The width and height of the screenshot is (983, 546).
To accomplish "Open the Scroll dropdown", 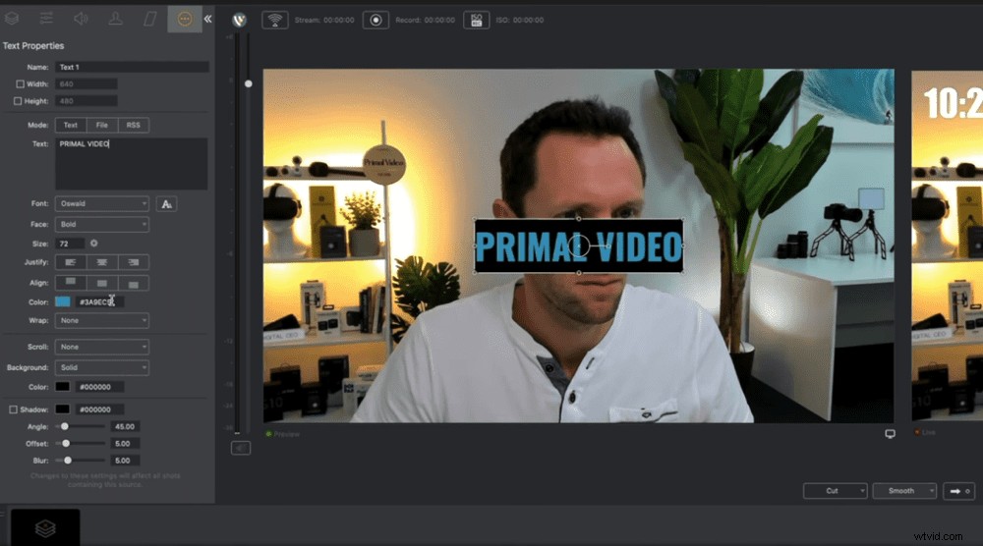I will (x=102, y=347).
